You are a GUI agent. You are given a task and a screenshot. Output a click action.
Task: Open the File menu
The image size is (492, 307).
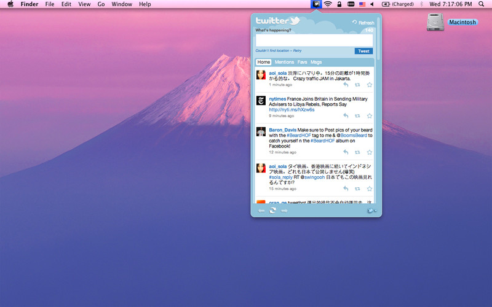point(50,4)
